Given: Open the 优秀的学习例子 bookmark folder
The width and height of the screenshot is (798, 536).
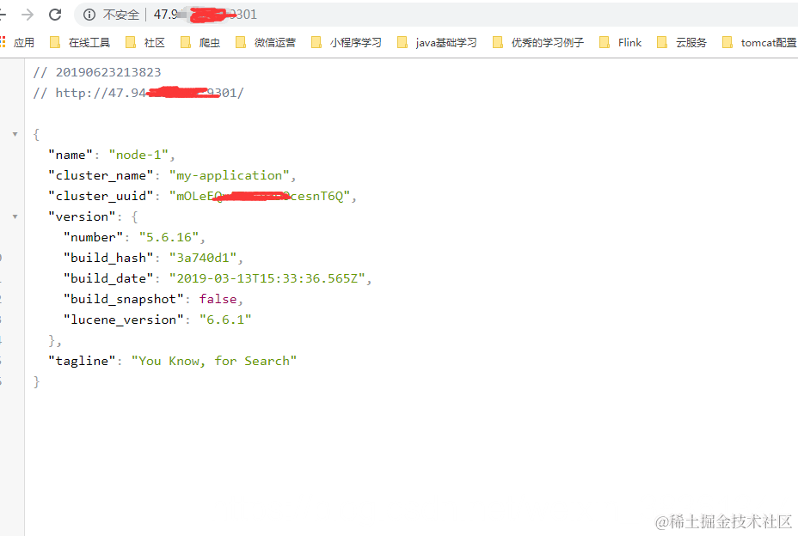Looking at the screenshot, I should coord(538,43).
